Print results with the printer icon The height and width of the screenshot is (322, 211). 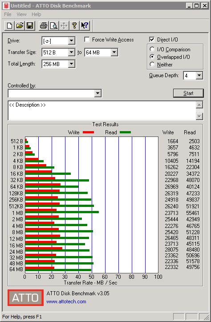pos(44,26)
